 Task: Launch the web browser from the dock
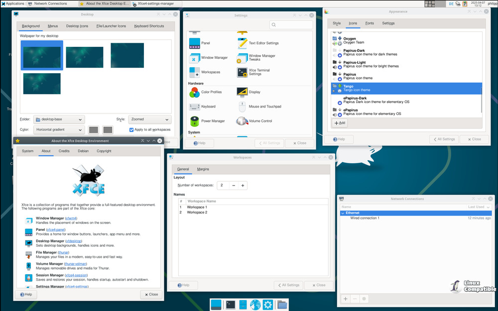pos(255,305)
